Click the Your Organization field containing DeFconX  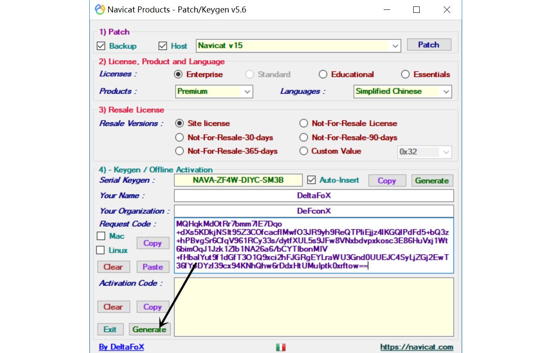pos(314,211)
